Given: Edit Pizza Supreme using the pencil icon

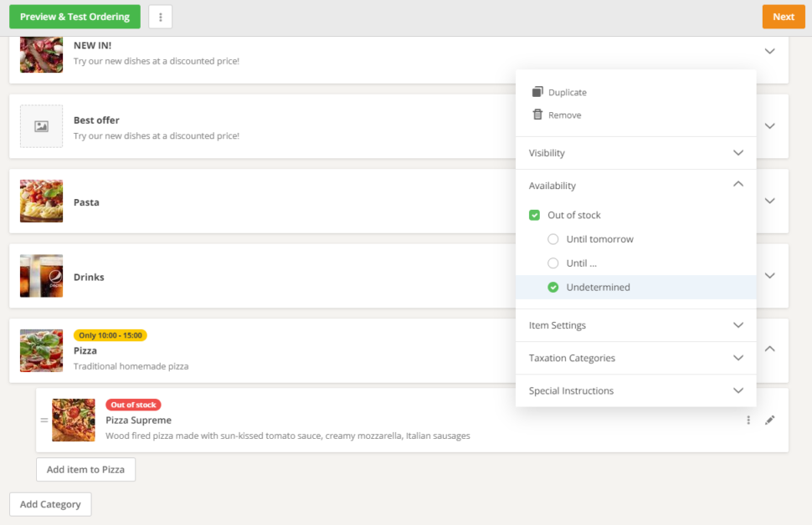Looking at the screenshot, I should point(770,421).
